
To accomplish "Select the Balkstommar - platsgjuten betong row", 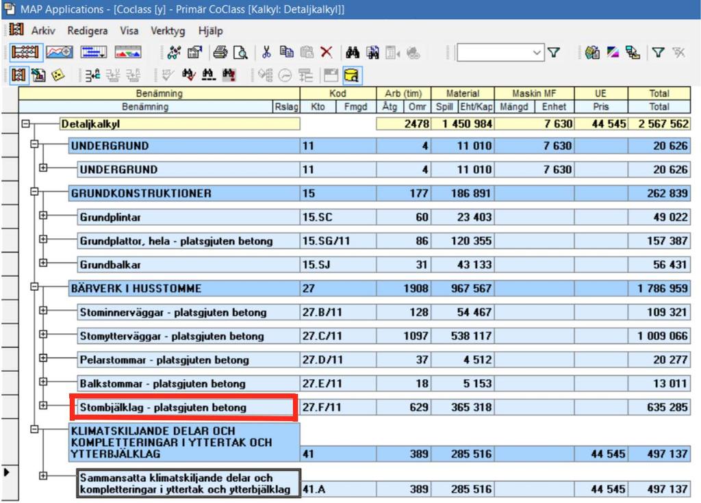I will tap(188, 384).
